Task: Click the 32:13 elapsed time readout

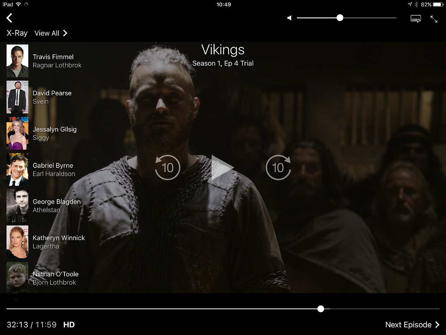Action: 17,325
